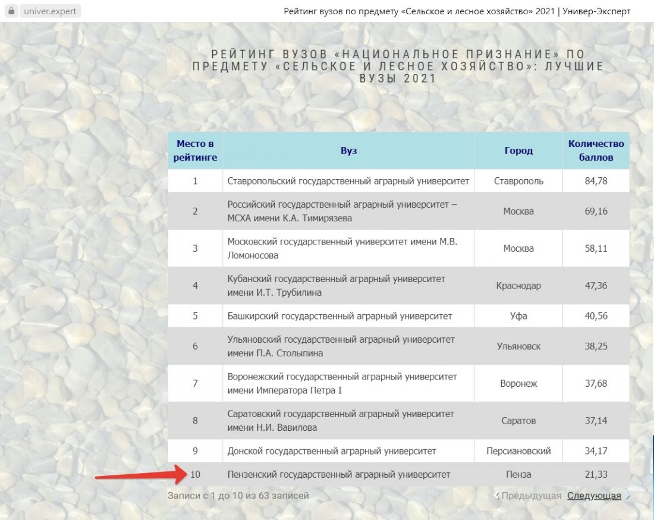Sort by Город column header
The width and height of the screenshot is (654, 520).
click(x=518, y=151)
